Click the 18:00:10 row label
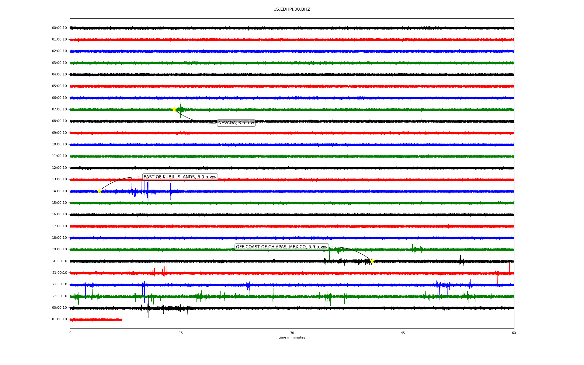 pos(59,238)
